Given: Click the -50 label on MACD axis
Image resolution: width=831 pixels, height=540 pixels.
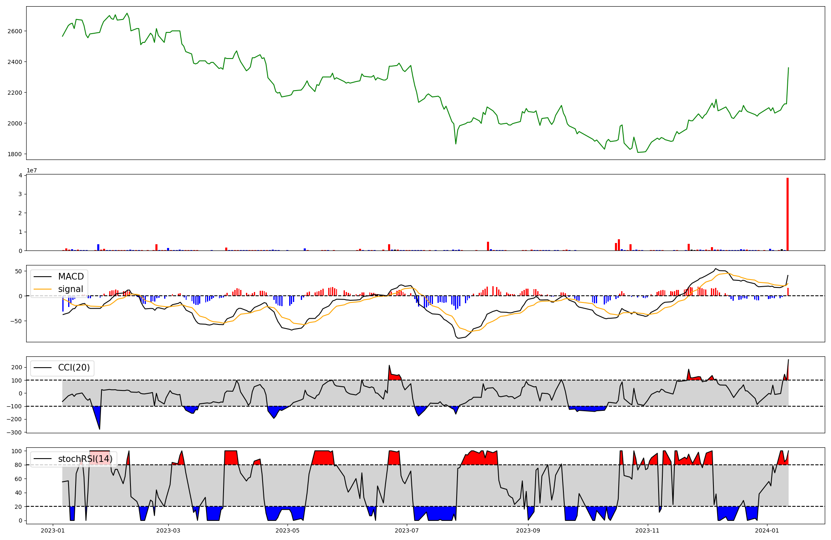Looking at the screenshot, I should (x=16, y=321).
